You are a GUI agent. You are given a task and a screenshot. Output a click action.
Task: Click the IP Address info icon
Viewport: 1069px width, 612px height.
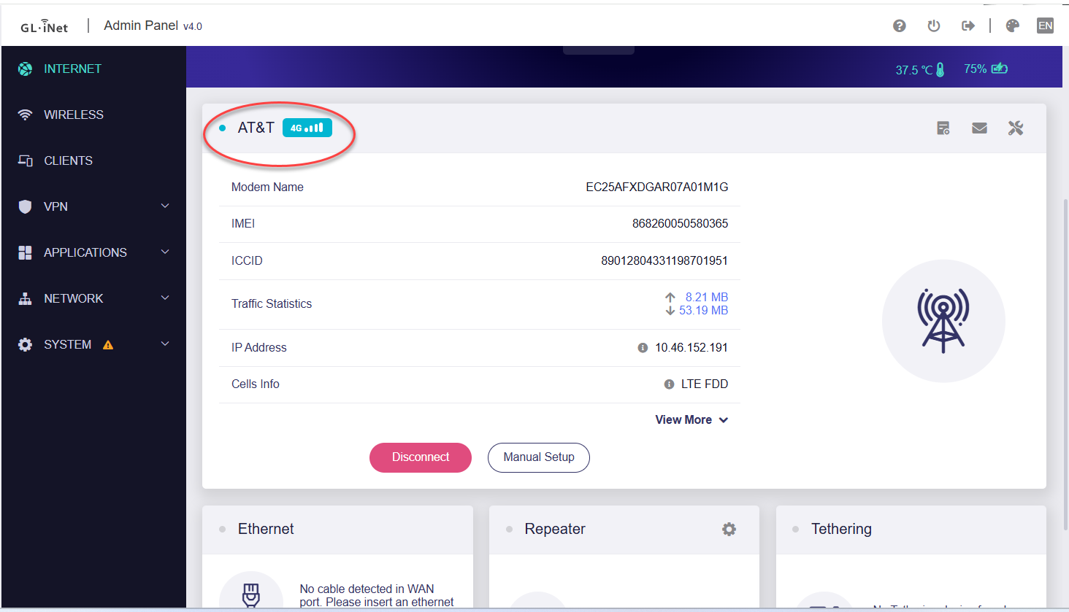coord(643,348)
